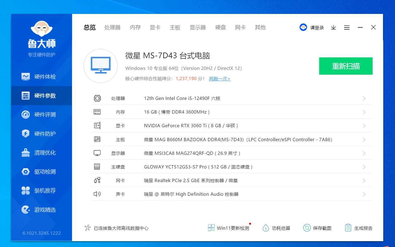Click the 声卡 speaker icon
Image resolution: width=395 pixels, height=247 pixels.
[x=97, y=194]
